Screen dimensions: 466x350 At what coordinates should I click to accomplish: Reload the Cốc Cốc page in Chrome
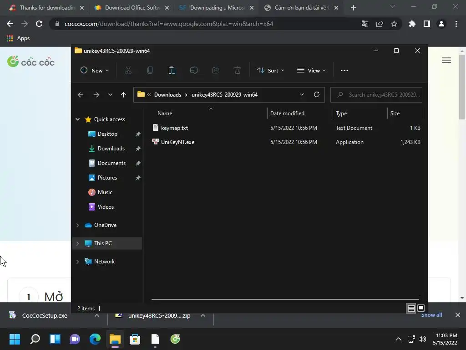pyautogui.click(x=39, y=24)
